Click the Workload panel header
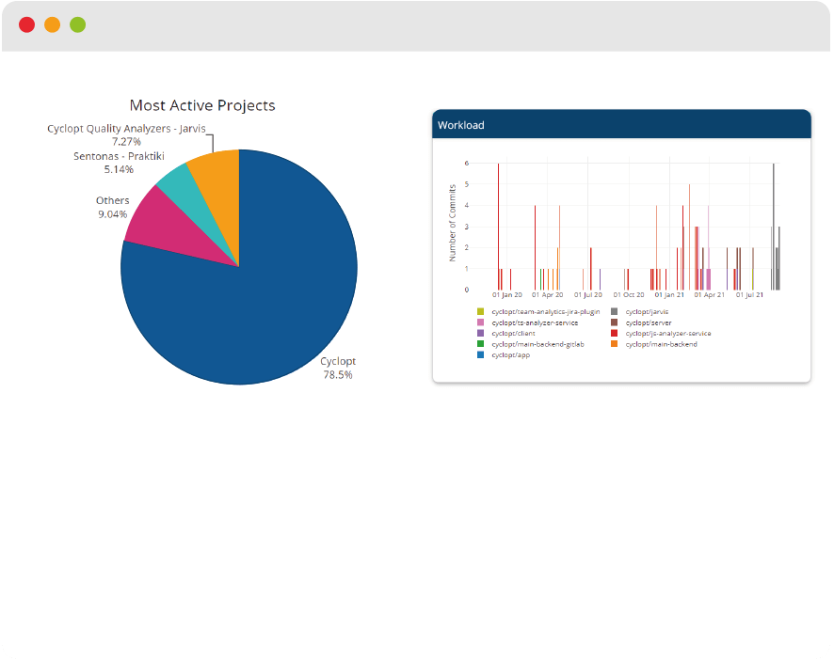 (621, 124)
